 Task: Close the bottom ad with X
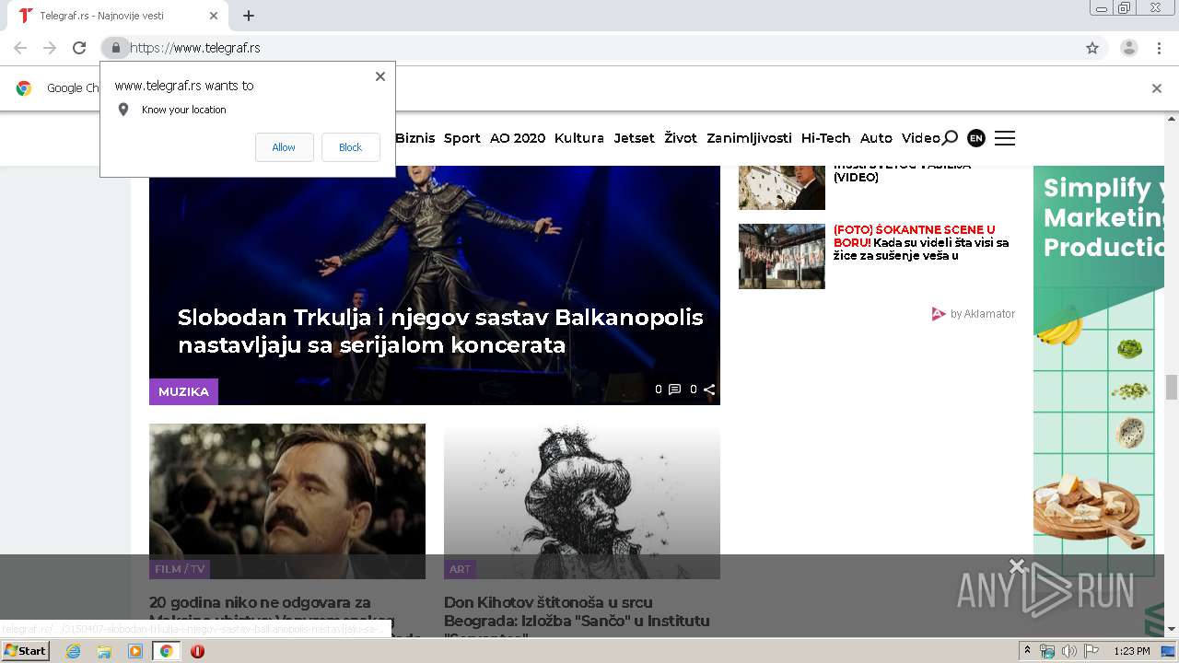pos(1017,565)
